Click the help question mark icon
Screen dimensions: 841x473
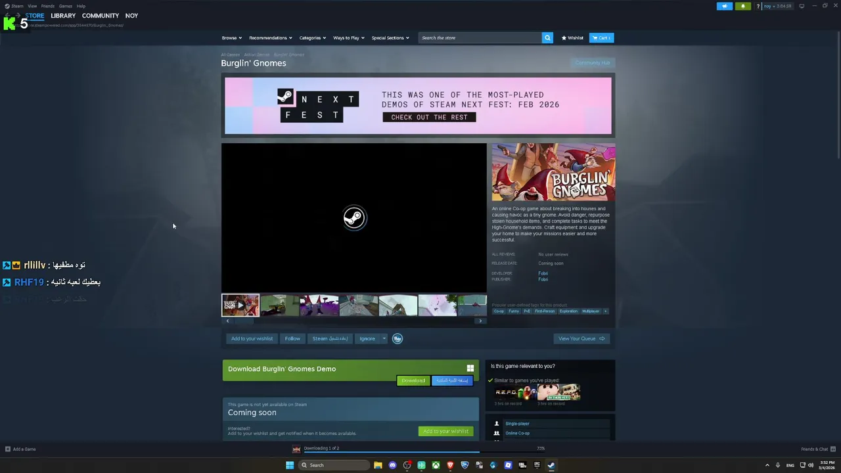tap(758, 6)
